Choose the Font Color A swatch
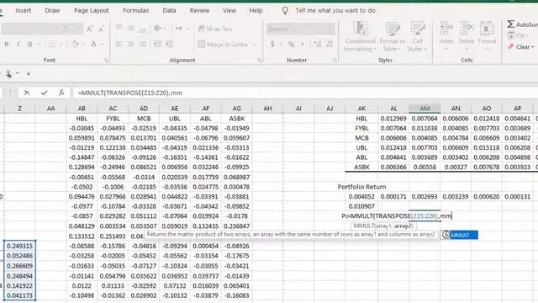This screenshot has width=538, height=303. pos(93,44)
